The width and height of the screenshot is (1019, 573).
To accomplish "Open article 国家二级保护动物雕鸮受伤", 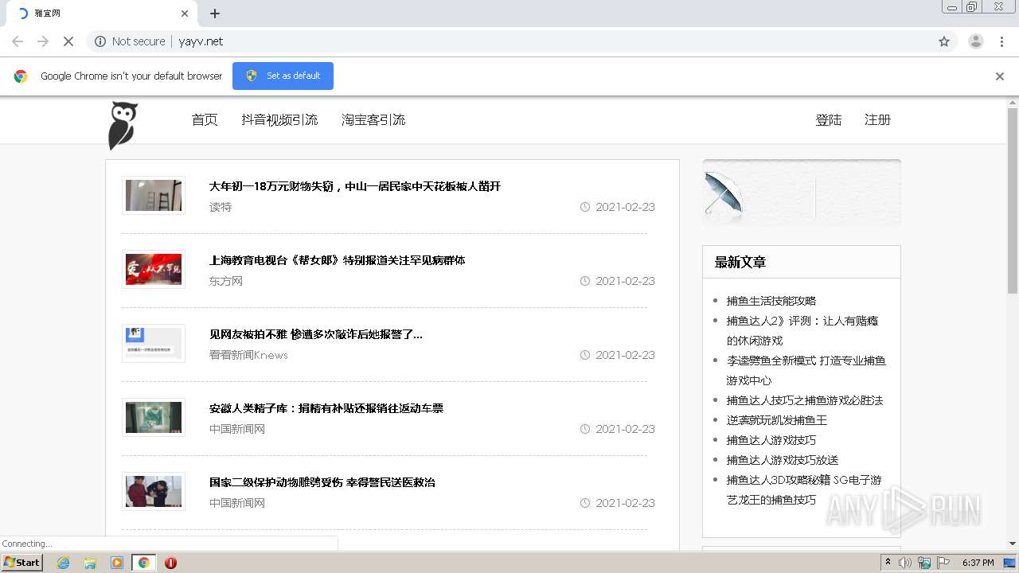I will click(322, 482).
